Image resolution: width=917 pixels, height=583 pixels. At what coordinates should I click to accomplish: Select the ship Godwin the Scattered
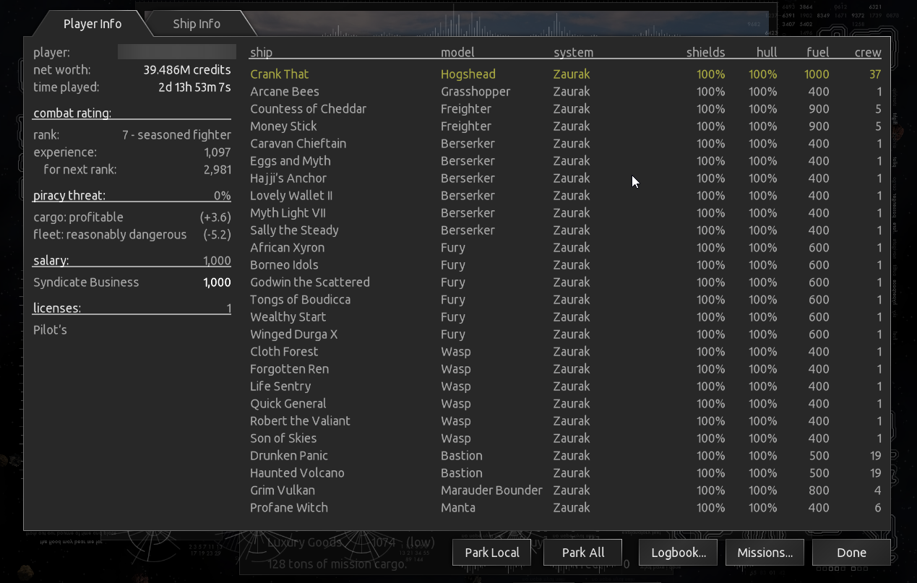point(566,282)
